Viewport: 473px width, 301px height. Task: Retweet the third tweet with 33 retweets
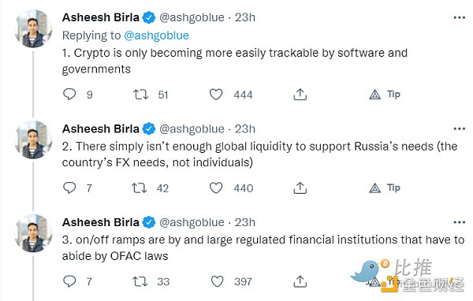[x=140, y=282]
